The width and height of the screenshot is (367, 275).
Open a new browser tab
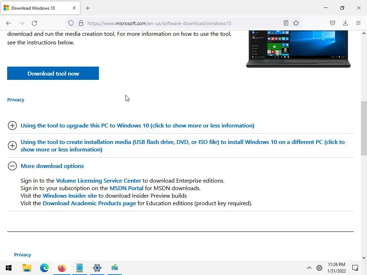(x=88, y=8)
